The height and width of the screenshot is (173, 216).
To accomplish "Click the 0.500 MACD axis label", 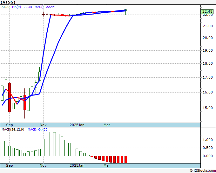I will coord(208,148).
